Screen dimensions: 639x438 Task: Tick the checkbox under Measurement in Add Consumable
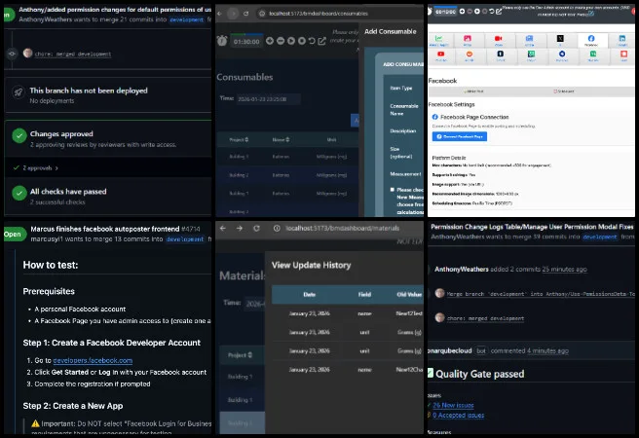(x=392, y=190)
